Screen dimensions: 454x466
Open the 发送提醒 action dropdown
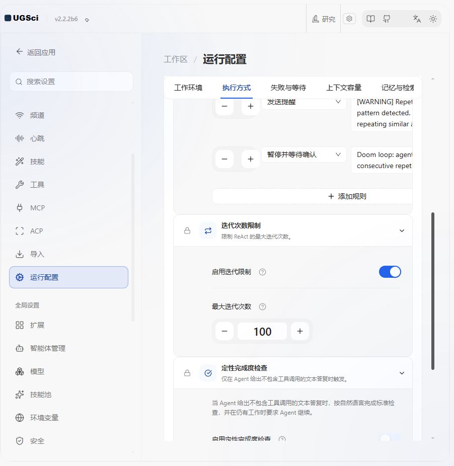[304, 103]
